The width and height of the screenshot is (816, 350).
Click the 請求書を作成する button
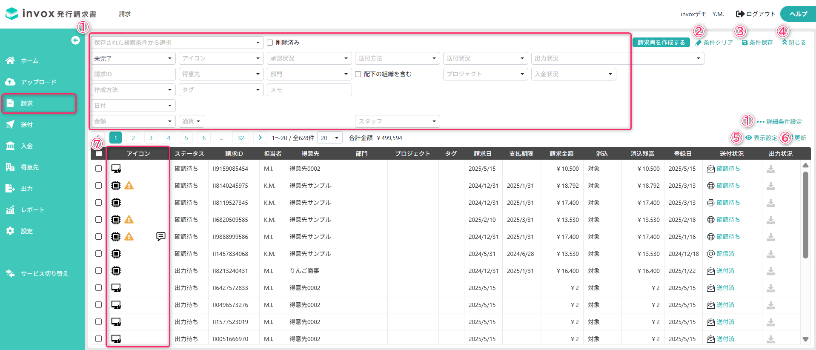click(x=661, y=43)
